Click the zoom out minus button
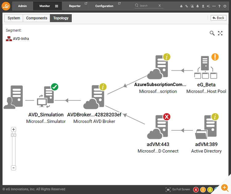The height and width of the screenshot is (194, 231). [14, 168]
